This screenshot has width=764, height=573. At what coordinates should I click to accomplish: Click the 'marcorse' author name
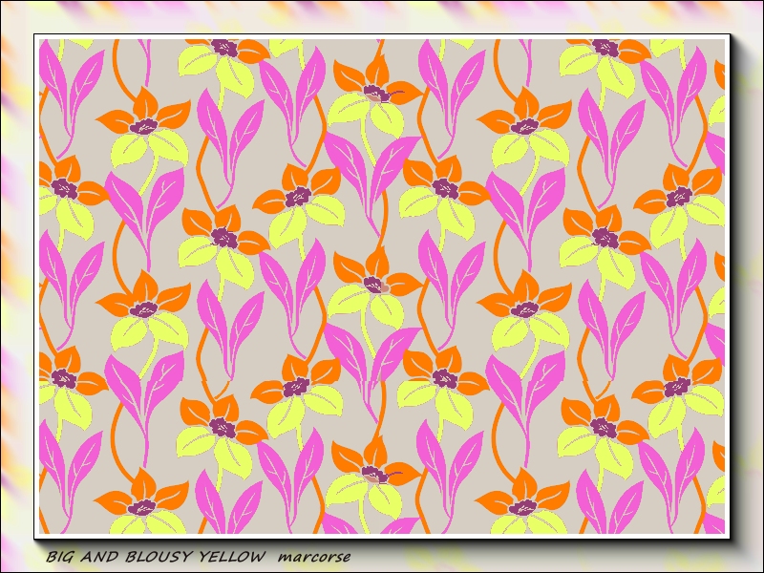tap(315, 556)
